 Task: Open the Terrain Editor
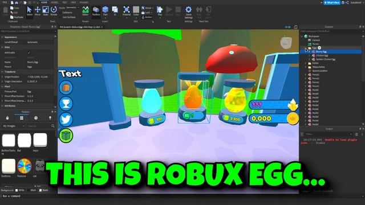(86, 11)
